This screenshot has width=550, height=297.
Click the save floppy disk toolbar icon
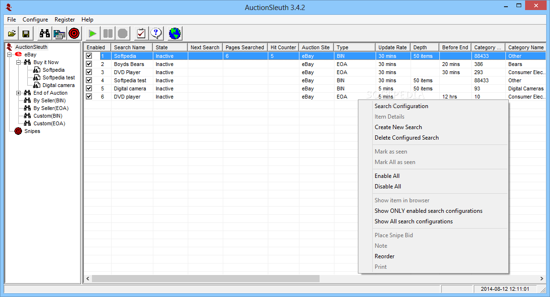25,33
